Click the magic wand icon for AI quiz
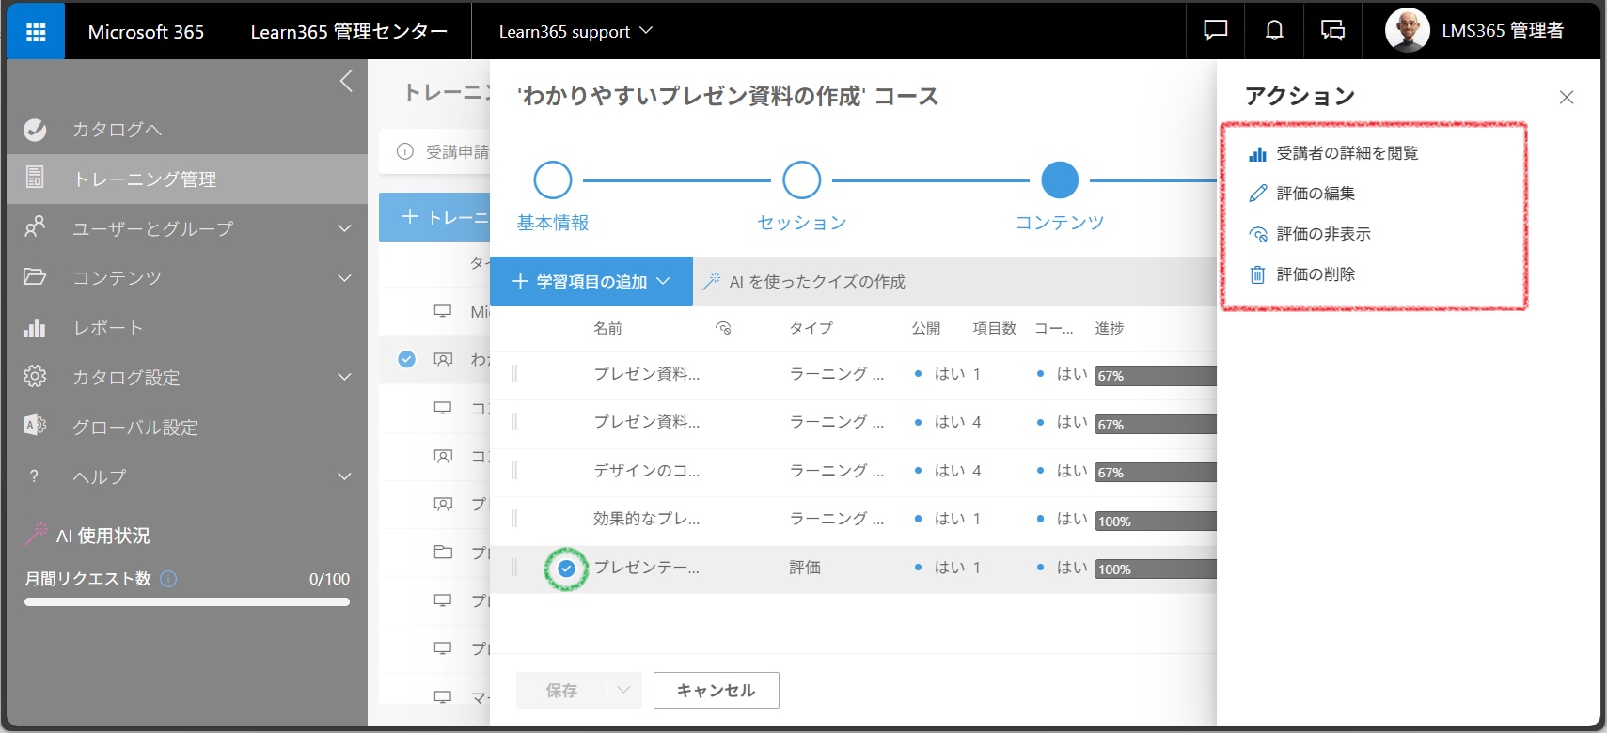The width and height of the screenshot is (1607, 733). coord(712,281)
